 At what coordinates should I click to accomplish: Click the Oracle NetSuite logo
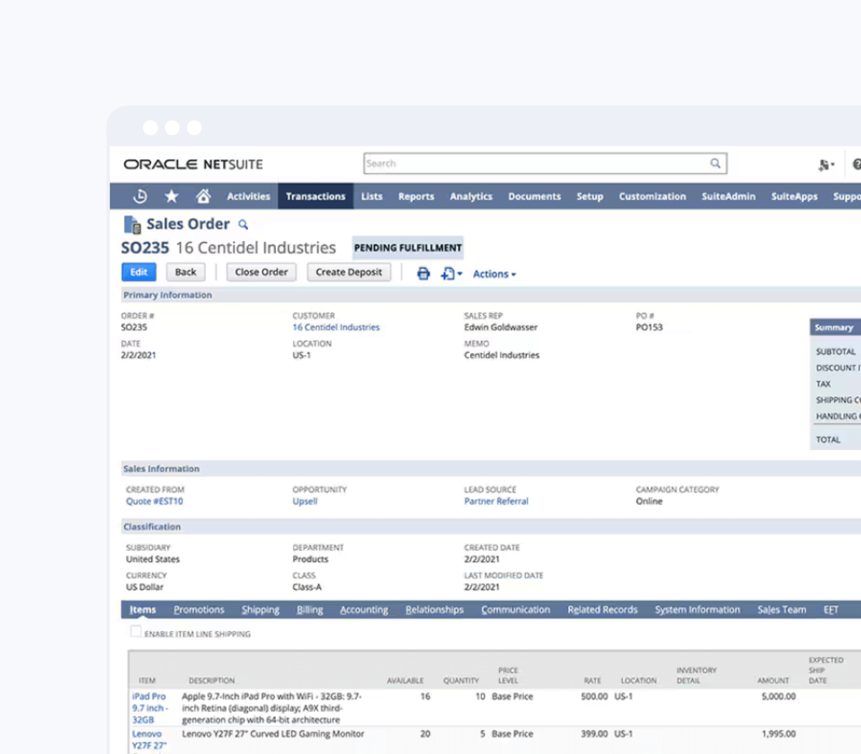[193, 164]
